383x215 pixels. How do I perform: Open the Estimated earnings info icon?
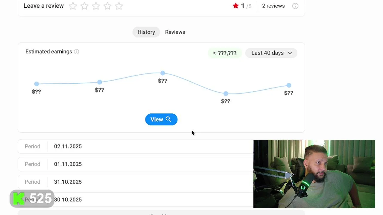coord(77,52)
